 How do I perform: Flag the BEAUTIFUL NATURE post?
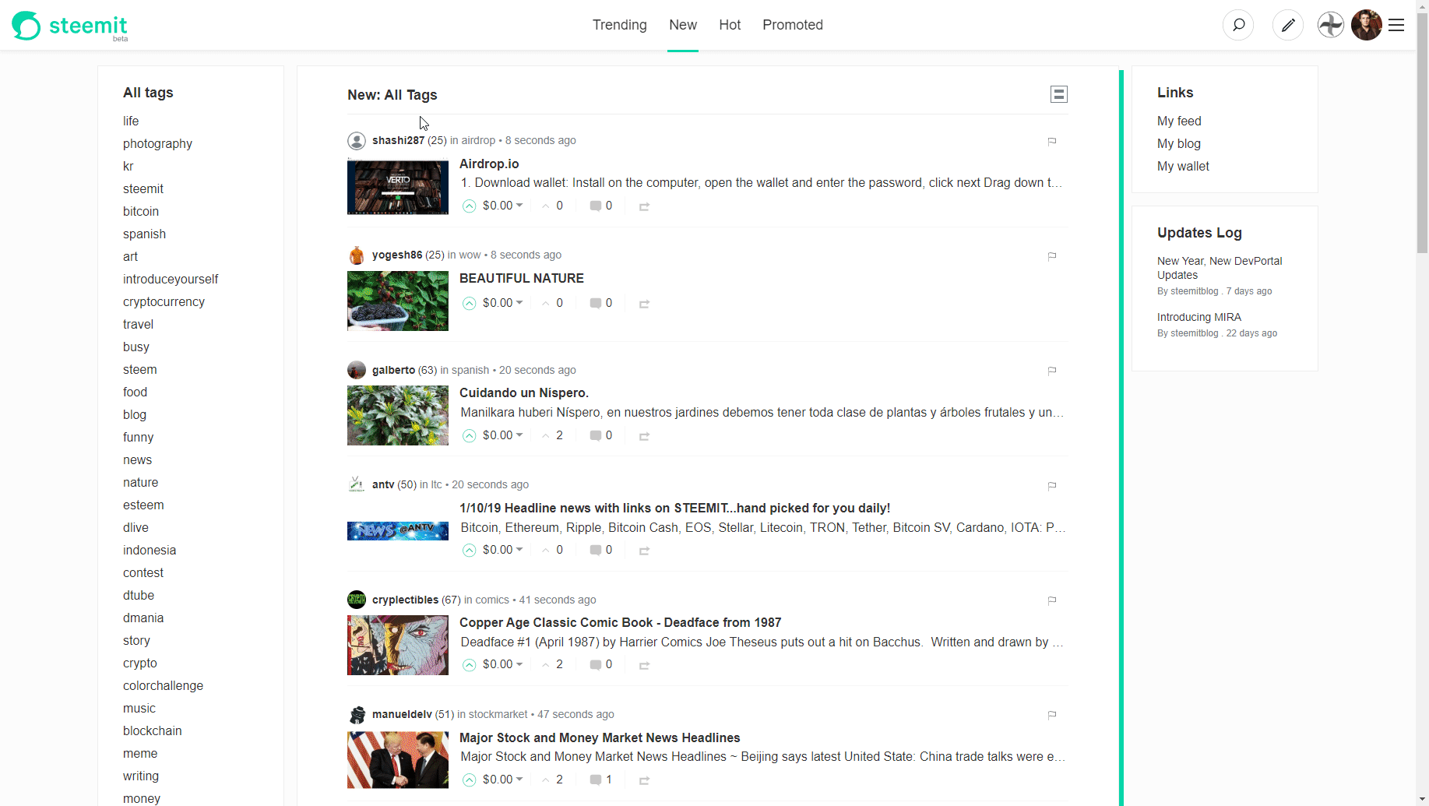coord(1052,256)
